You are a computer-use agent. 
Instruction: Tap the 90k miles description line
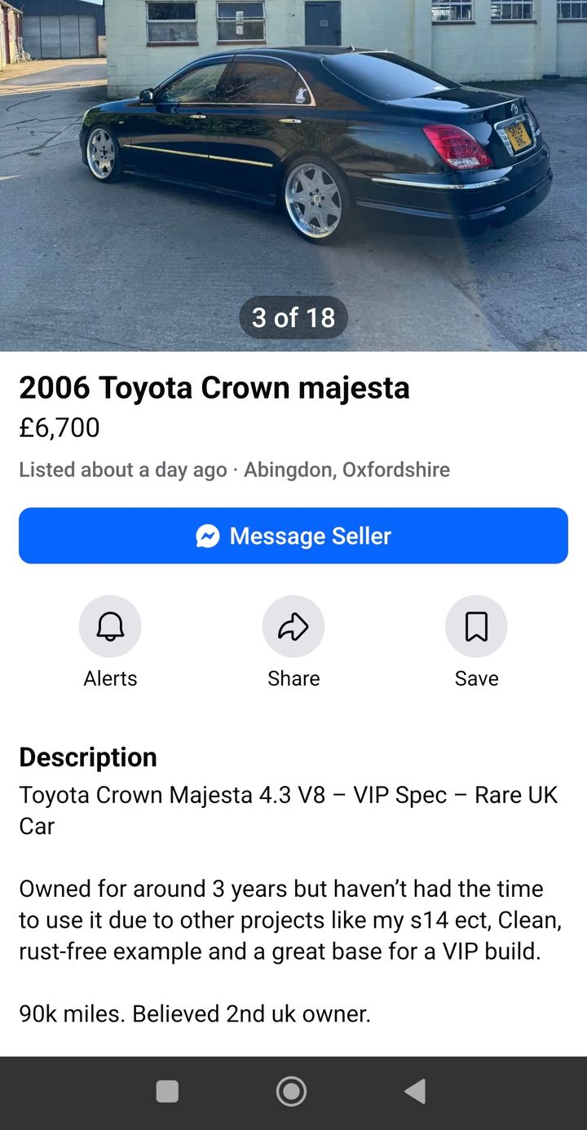[x=195, y=1014]
